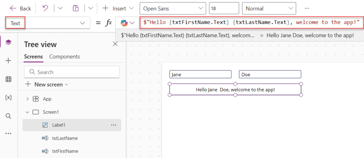Click the Screen1 screen icon
Image resolution: width=364 pixels, height=158 pixels.
point(36,112)
